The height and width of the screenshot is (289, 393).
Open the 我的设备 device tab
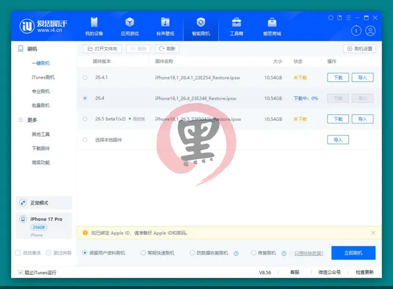94,27
